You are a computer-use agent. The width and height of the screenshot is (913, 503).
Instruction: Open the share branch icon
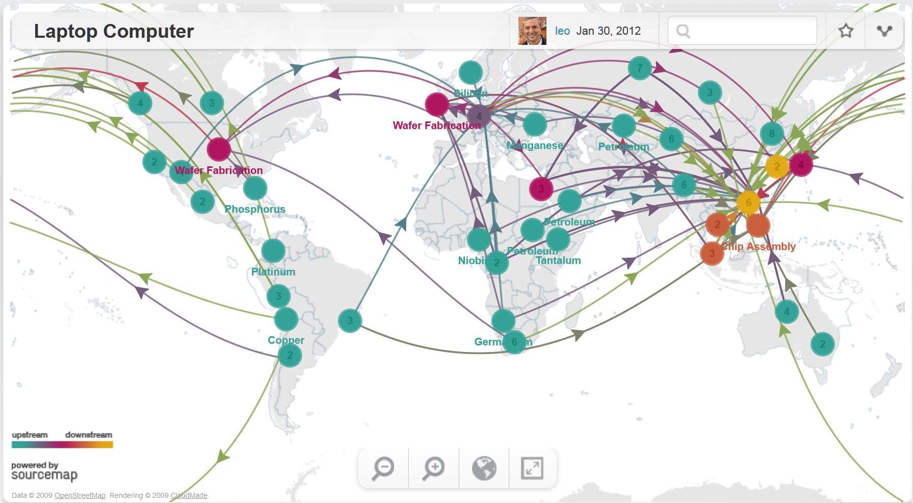(884, 31)
